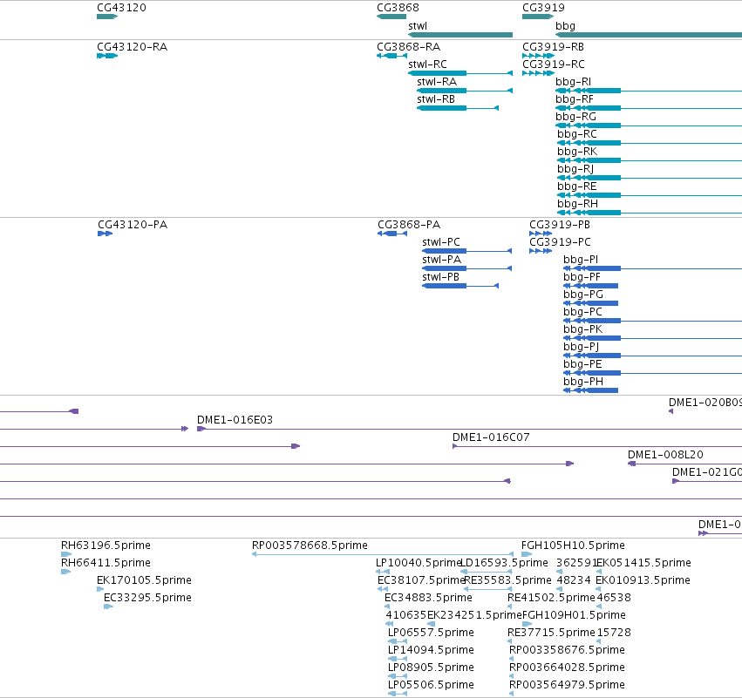Choose protein label bbg-PK
742x698 pixels.
[x=582, y=329]
